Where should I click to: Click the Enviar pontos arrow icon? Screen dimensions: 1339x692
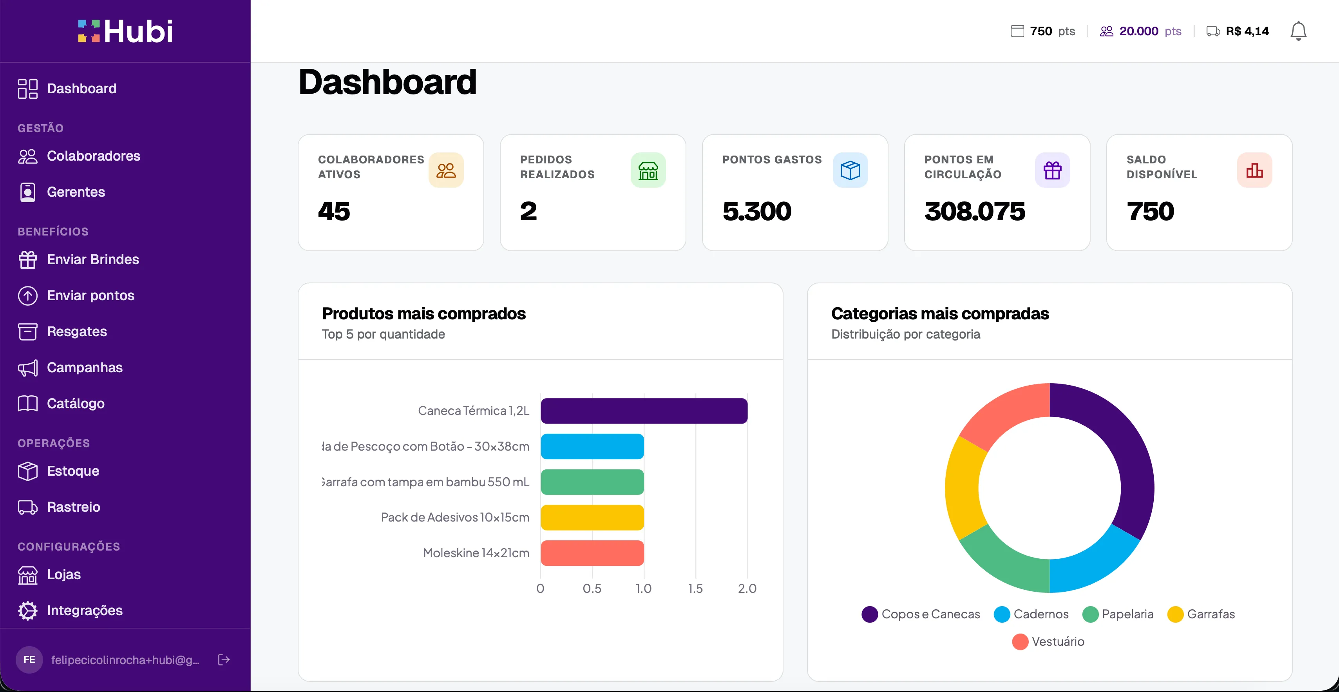27,295
